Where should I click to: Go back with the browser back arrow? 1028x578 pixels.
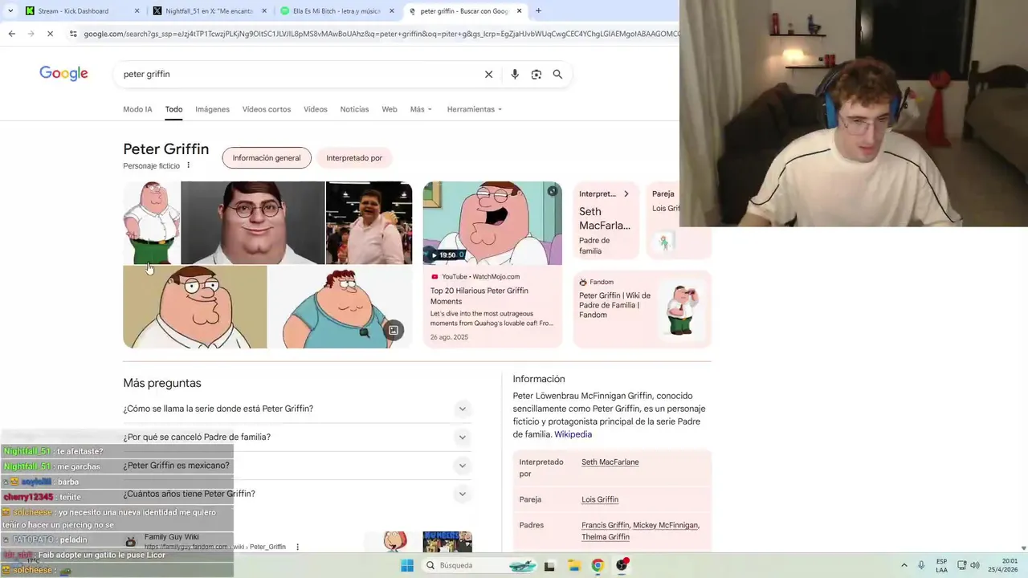click(11, 34)
